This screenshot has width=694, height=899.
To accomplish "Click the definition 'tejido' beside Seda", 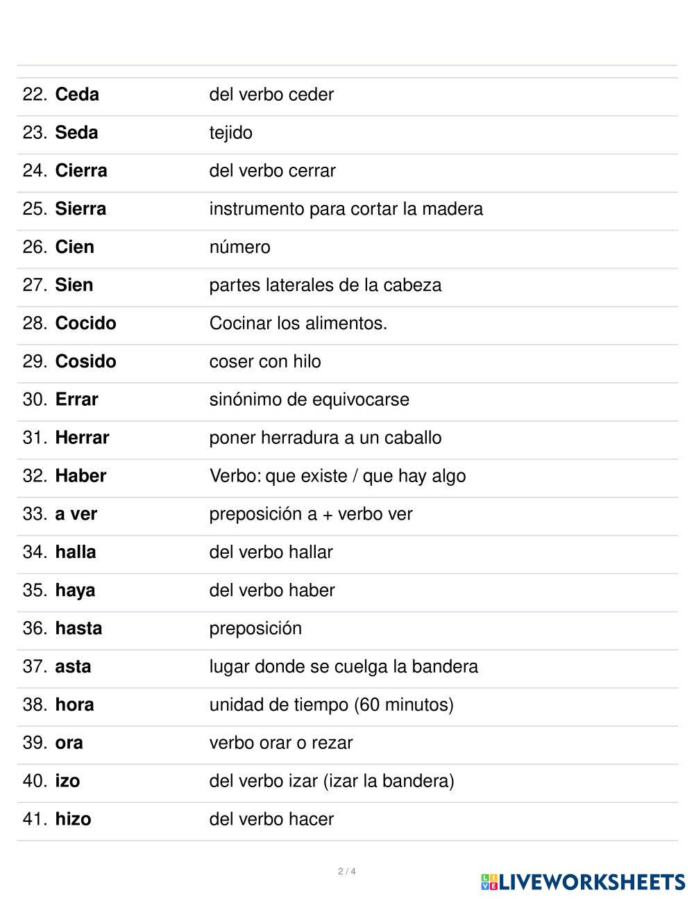I will coord(231,133).
